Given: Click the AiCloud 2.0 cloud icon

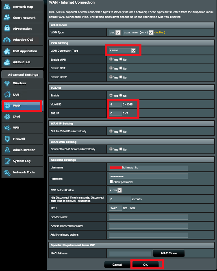Looking at the screenshot, I should 7,62.
